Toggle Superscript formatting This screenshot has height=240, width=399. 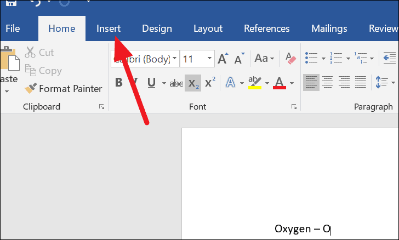210,83
